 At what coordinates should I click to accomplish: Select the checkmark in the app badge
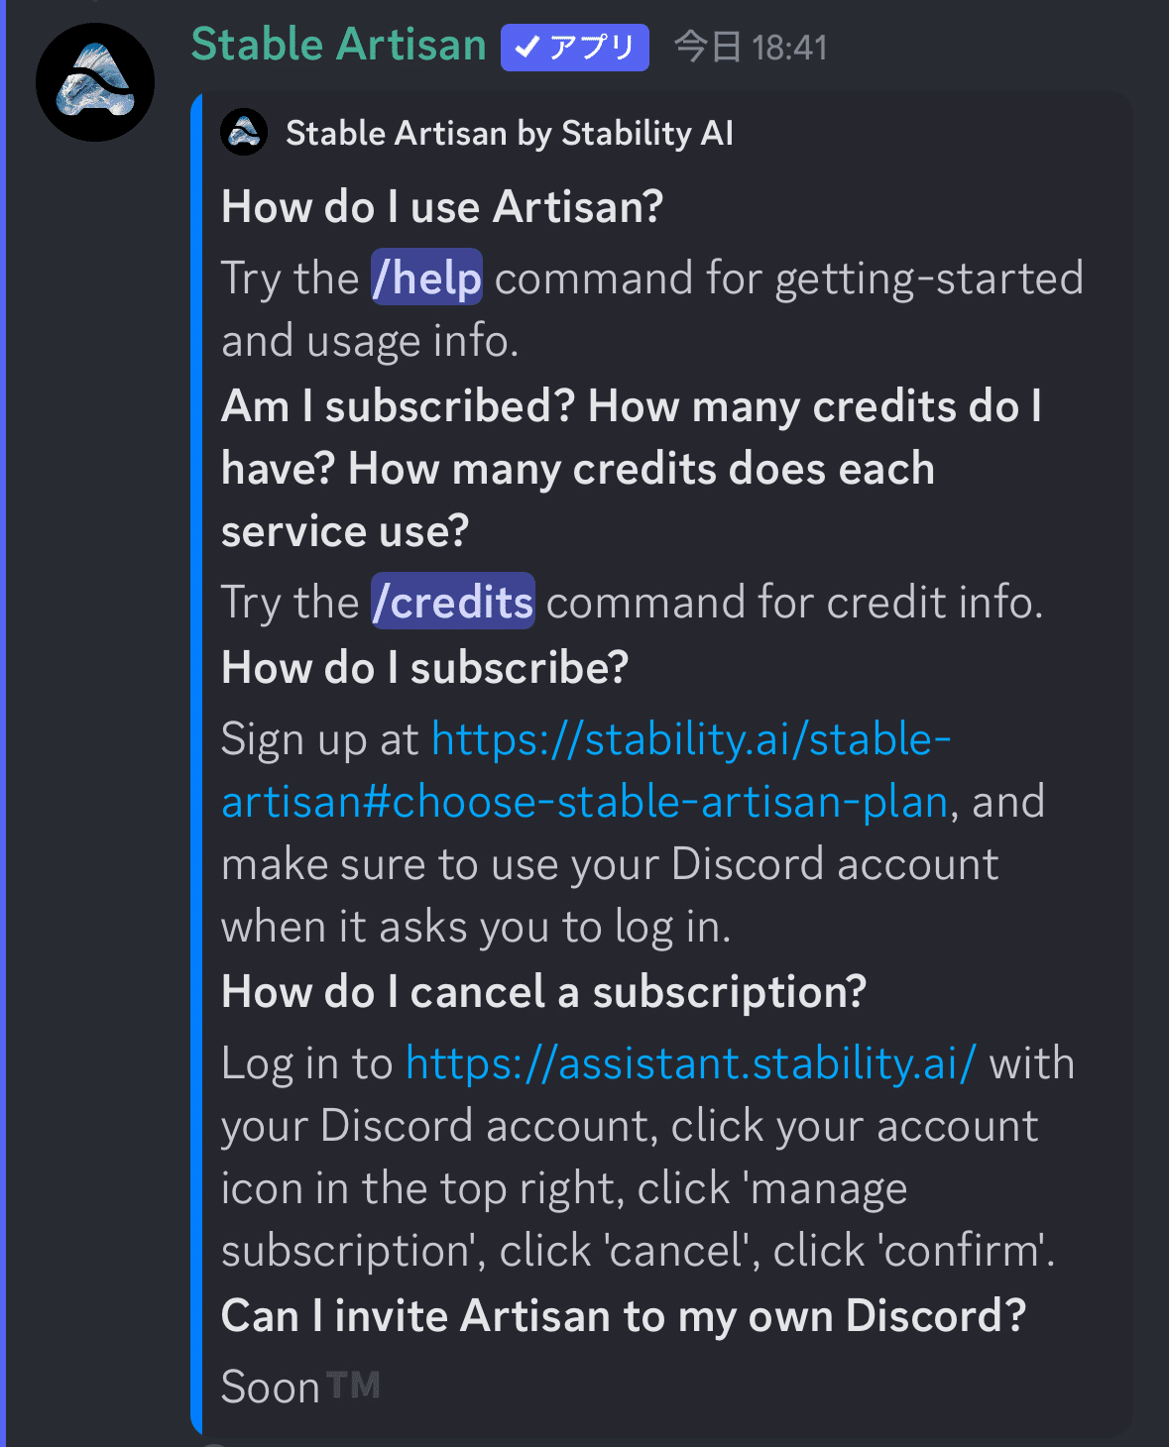pyautogui.click(x=527, y=48)
